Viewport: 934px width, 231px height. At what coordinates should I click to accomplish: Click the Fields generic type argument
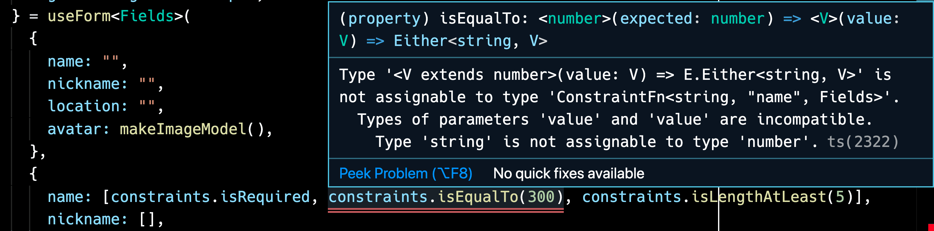pyautogui.click(x=147, y=16)
